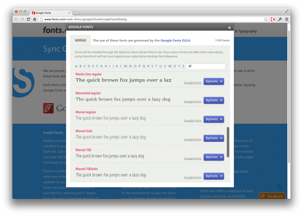Click Google Fonts link for Marvel 700
The image size is (303, 216).
coord(193,158)
